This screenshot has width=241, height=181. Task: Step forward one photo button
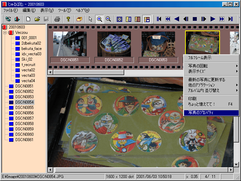tap(204, 19)
